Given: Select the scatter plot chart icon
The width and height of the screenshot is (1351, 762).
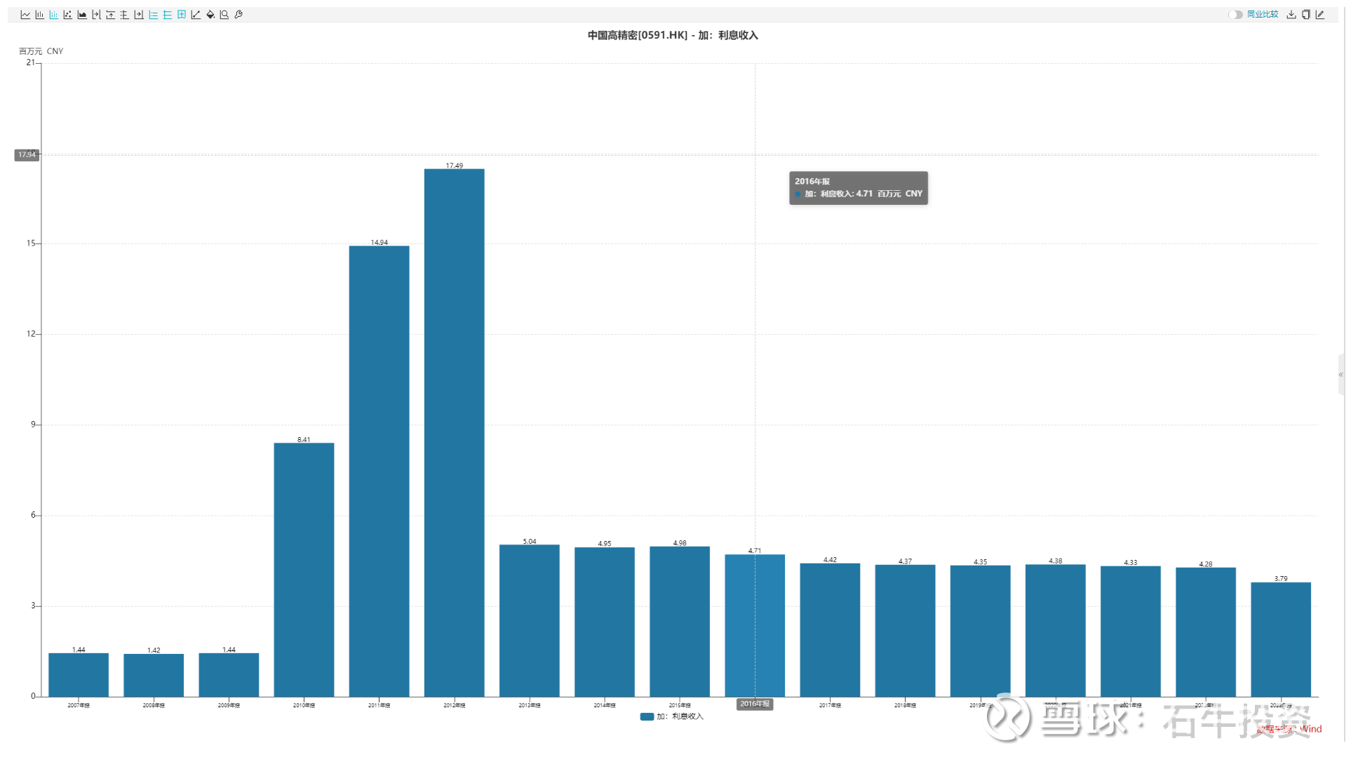Looking at the screenshot, I should (x=68, y=15).
